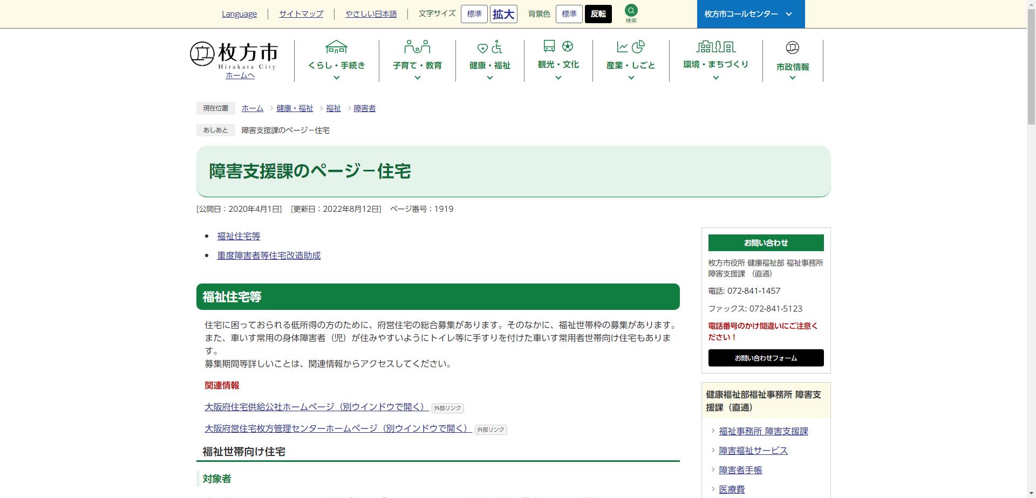The image size is (1036, 498).
Task: Expand the chevron under 産業・しごと
Action: pyautogui.click(x=631, y=78)
